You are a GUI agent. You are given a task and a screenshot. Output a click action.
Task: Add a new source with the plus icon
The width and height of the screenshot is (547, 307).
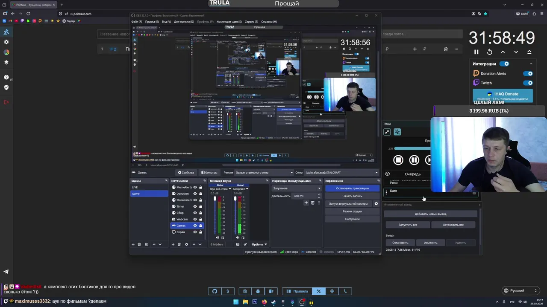(173, 244)
